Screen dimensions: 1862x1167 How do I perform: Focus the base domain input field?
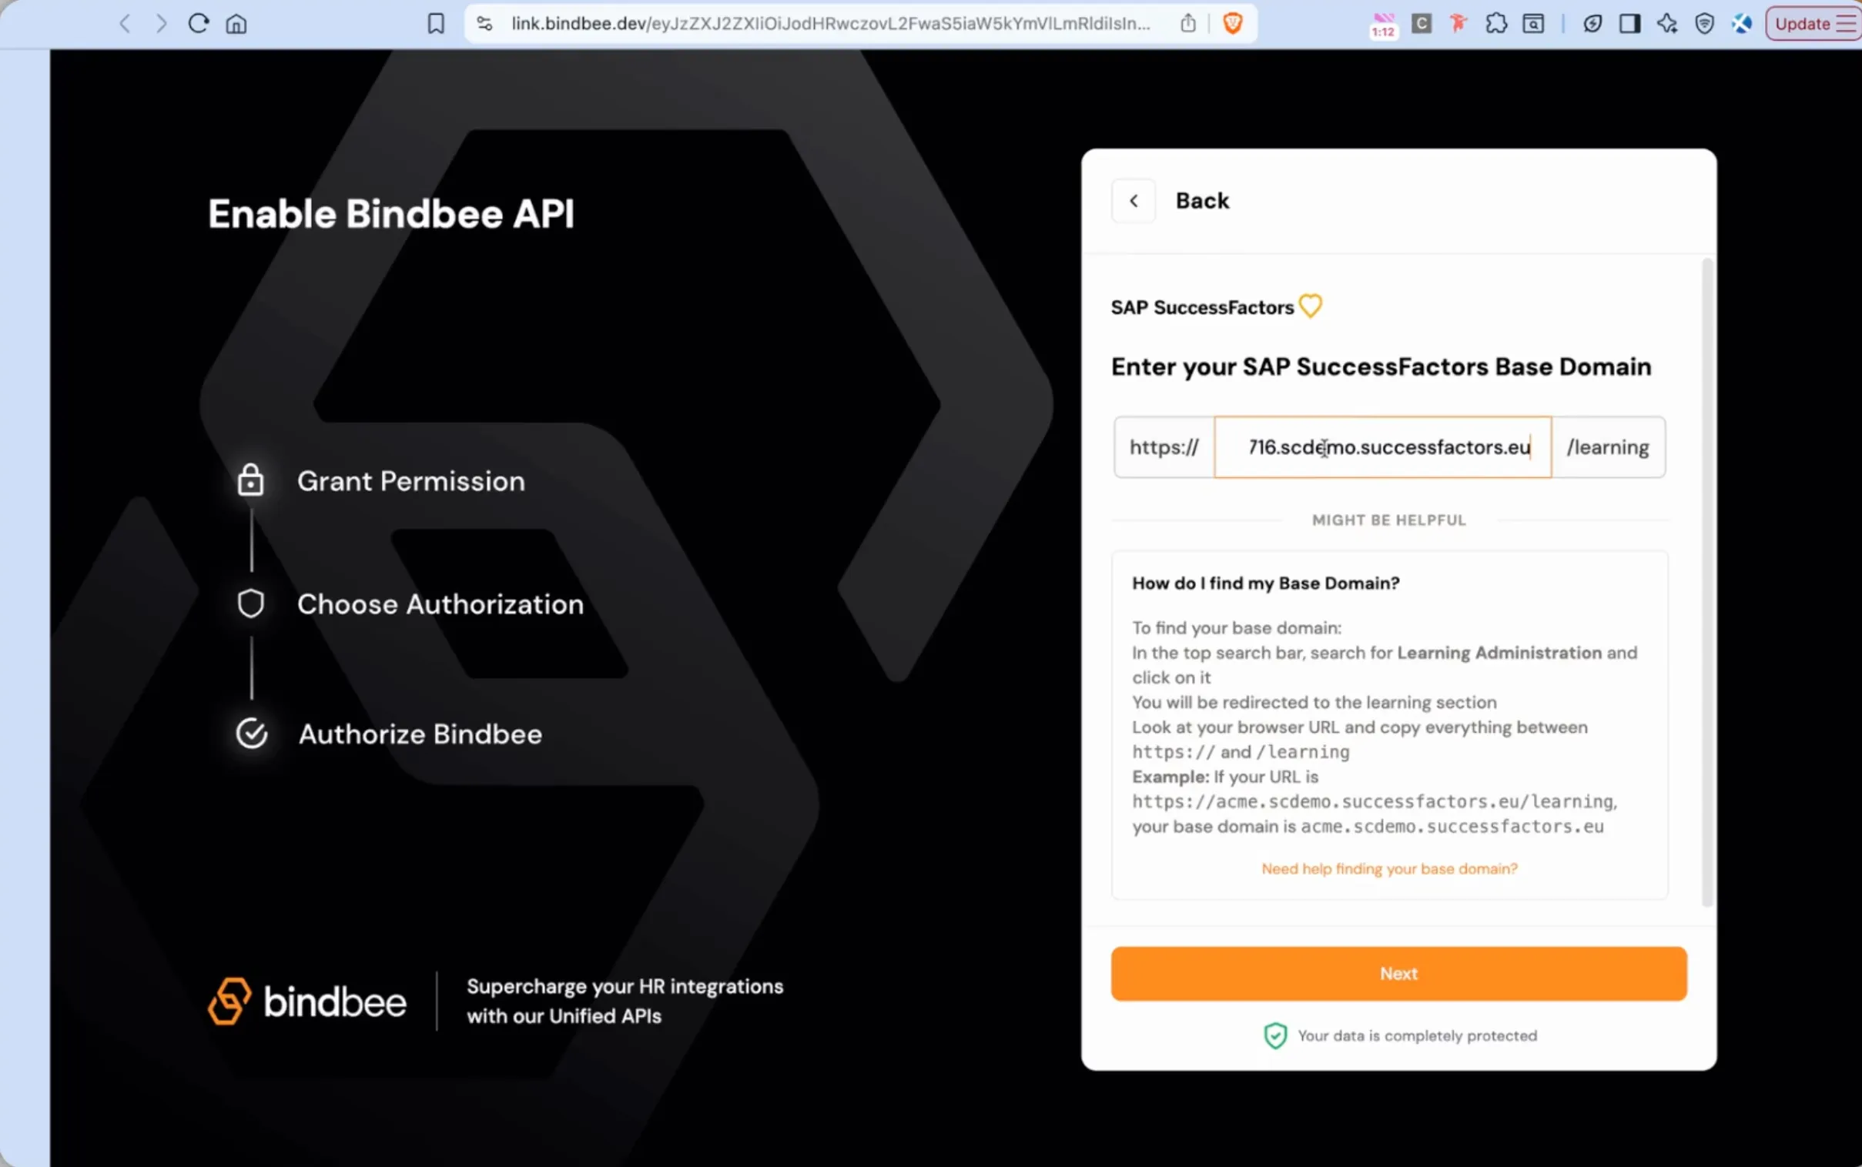1381,447
